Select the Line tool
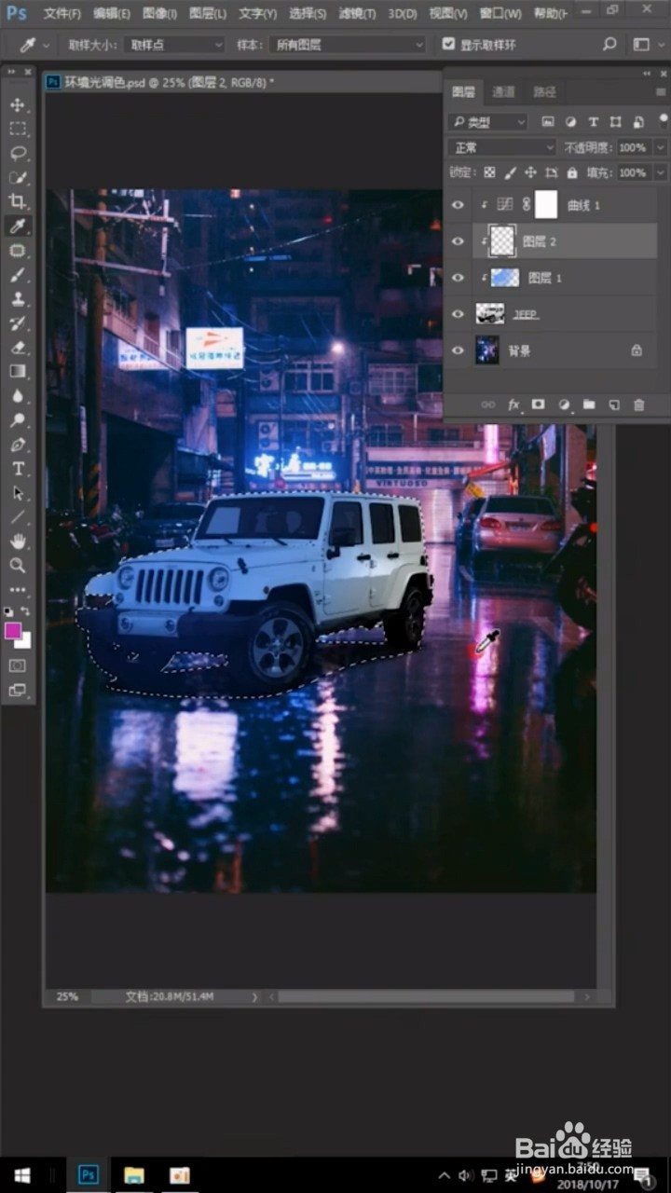Viewport: 671px width, 1193px height. (x=18, y=517)
